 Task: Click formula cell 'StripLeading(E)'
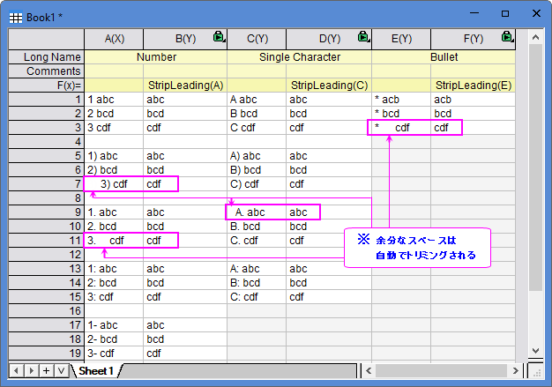click(474, 86)
